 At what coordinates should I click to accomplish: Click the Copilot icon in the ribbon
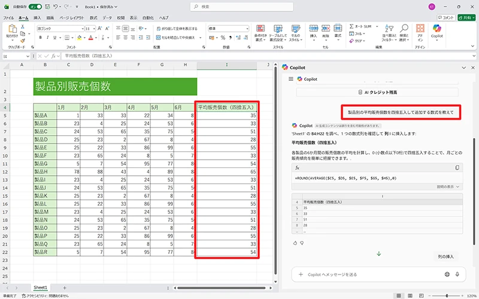point(436,30)
